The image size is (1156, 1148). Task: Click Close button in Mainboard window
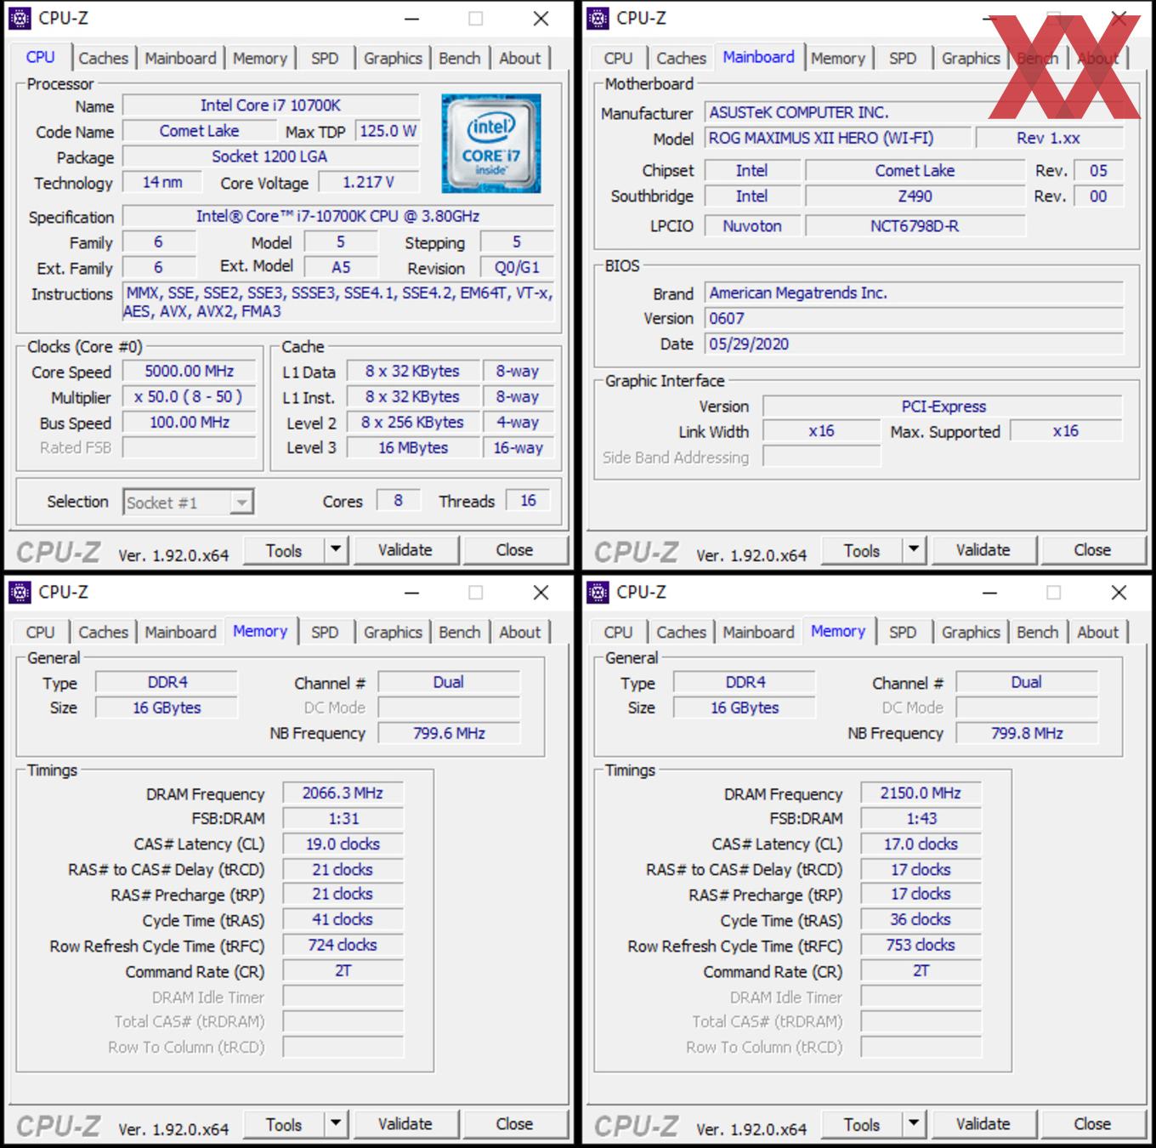click(x=1092, y=550)
